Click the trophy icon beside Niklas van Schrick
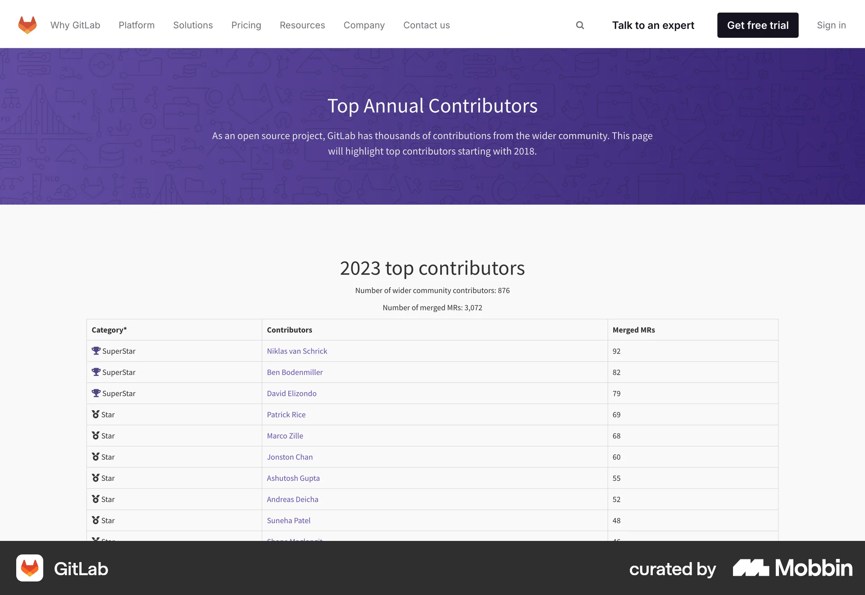 96,350
